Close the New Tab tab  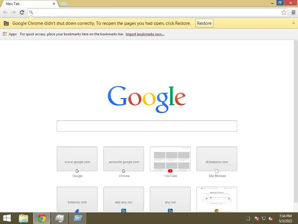tap(54, 3)
